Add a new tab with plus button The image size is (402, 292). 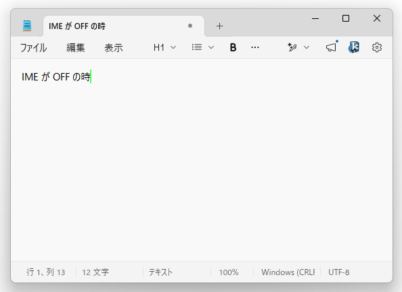tap(219, 26)
